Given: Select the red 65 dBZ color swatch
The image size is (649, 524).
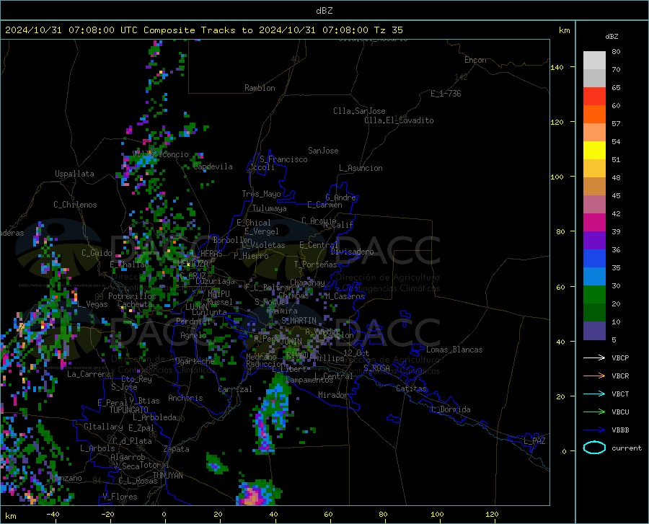Looking at the screenshot, I should pos(594,97).
